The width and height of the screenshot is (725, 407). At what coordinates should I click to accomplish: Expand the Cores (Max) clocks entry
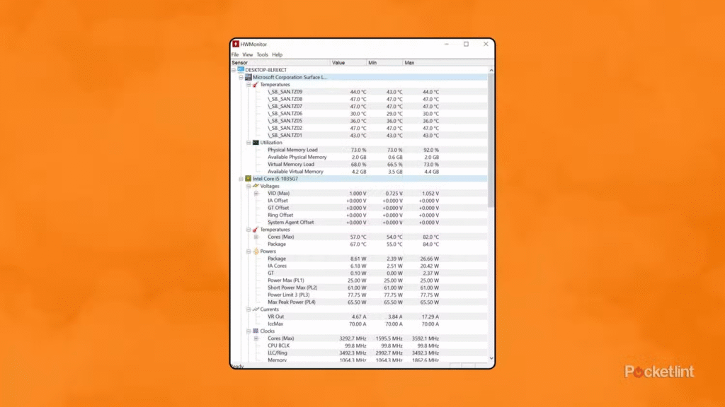(x=256, y=338)
